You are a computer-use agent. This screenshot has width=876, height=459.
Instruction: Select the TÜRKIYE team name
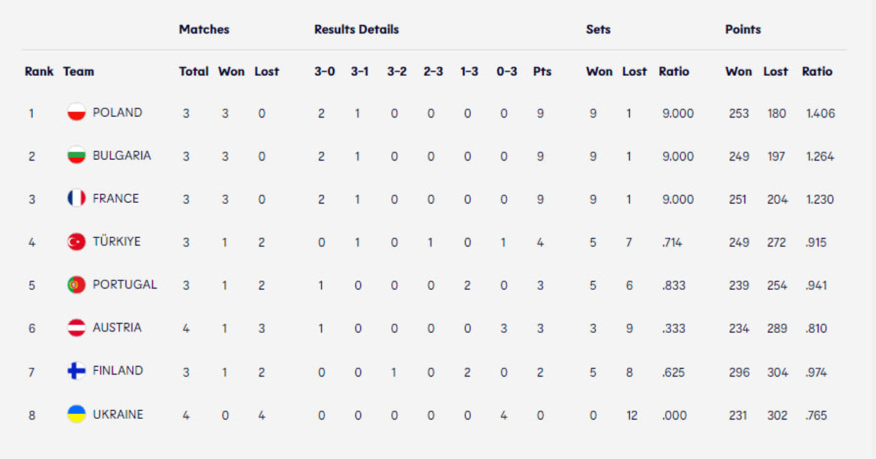[117, 242]
